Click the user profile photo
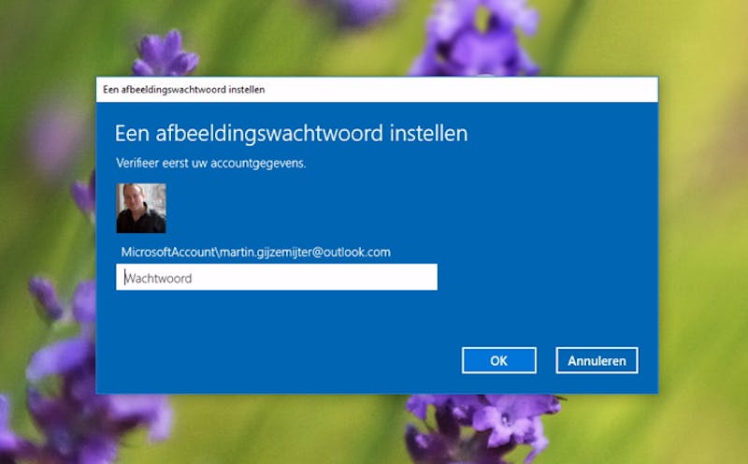Viewport: 748px width, 464px height. pos(141,208)
